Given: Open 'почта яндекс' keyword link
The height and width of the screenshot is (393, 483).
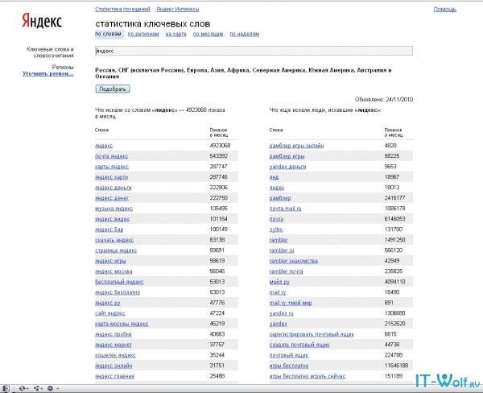Looking at the screenshot, I should pos(112,156).
